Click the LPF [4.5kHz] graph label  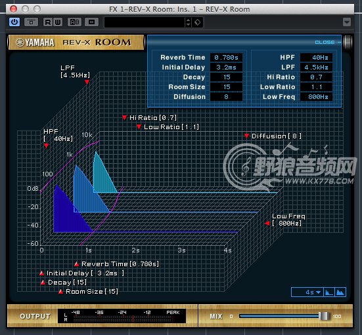[75, 71]
